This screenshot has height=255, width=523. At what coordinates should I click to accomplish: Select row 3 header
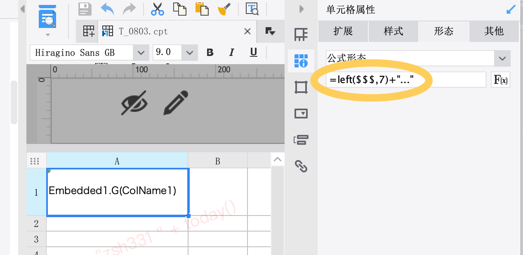pos(36,239)
